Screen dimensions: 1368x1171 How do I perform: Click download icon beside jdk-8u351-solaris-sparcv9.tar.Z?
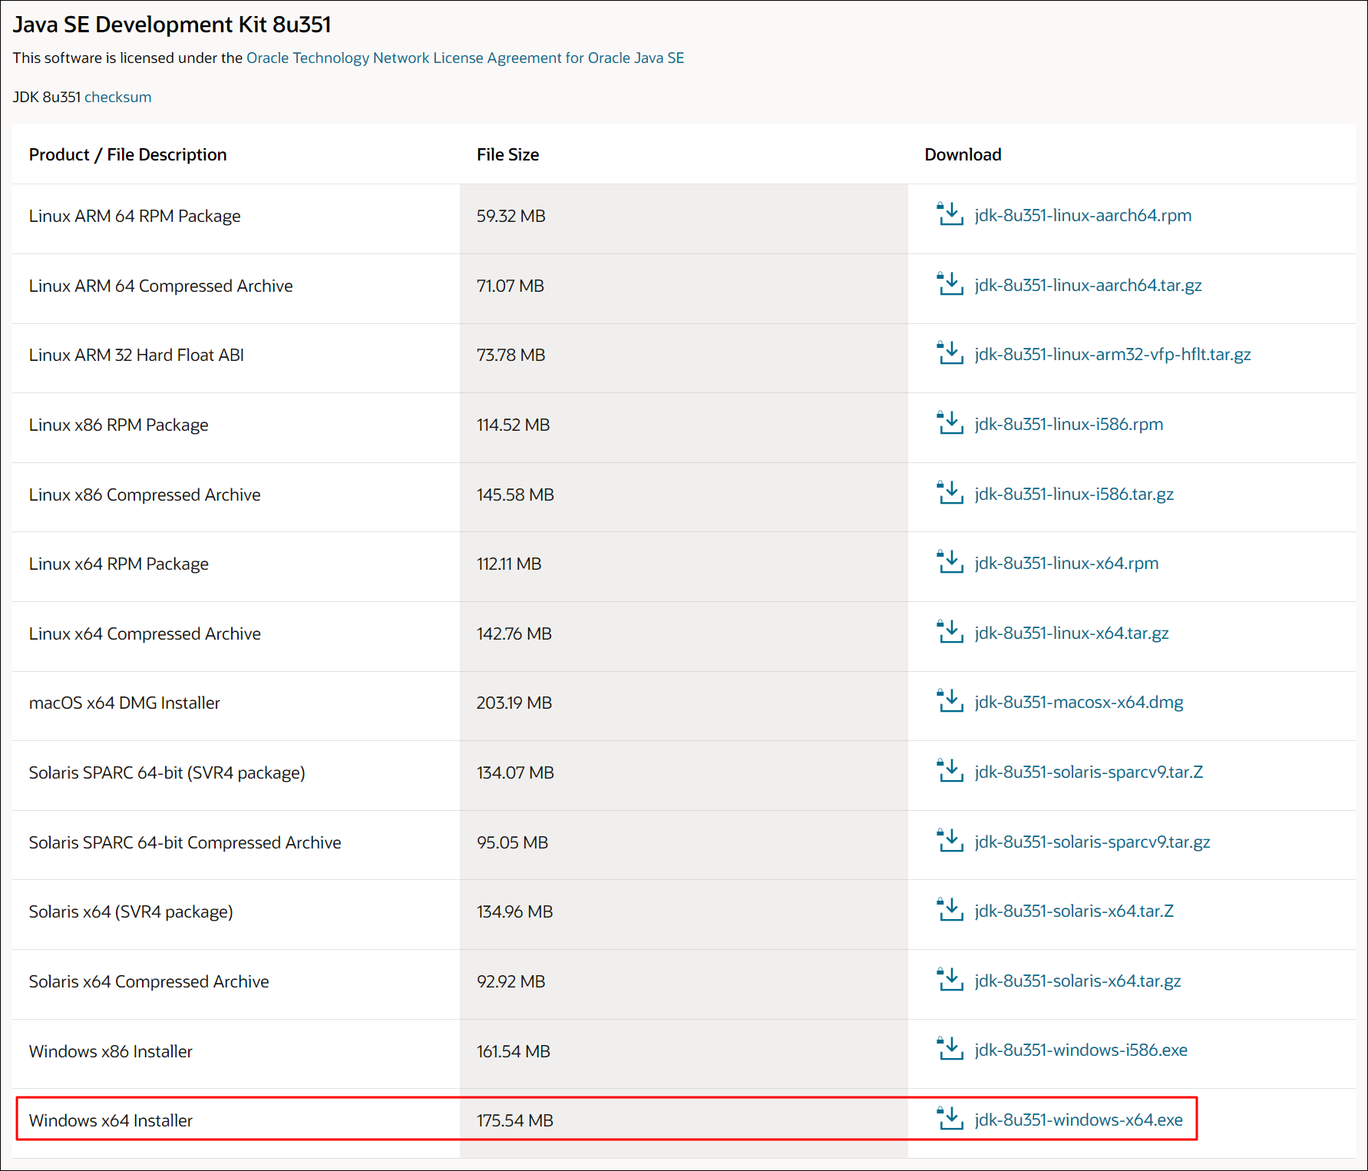pos(950,771)
